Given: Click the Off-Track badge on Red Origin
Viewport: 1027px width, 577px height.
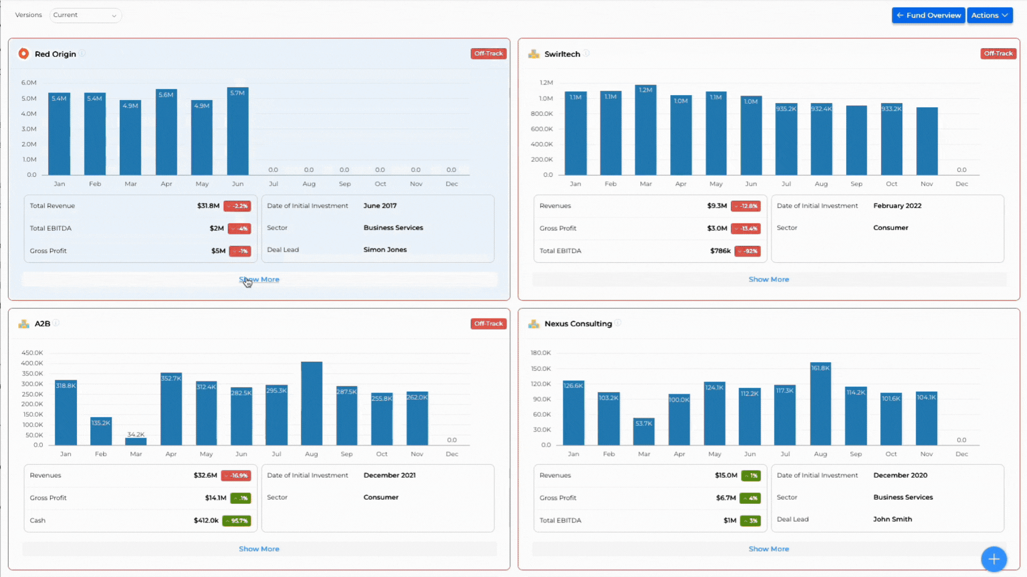Looking at the screenshot, I should click(488, 53).
